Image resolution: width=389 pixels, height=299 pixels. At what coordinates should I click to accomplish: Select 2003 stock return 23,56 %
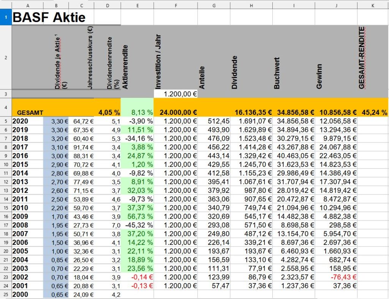[x=137, y=268]
